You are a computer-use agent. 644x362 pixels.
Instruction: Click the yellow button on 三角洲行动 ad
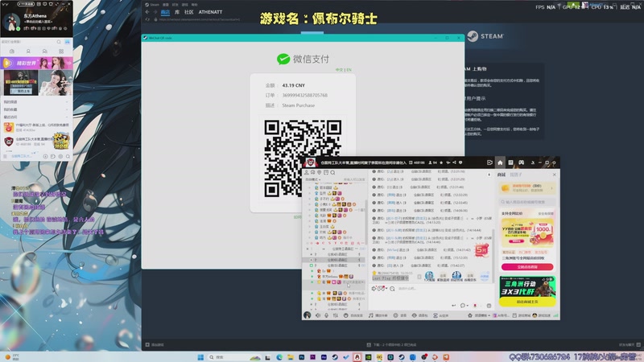pyautogui.click(x=527, y=302)
